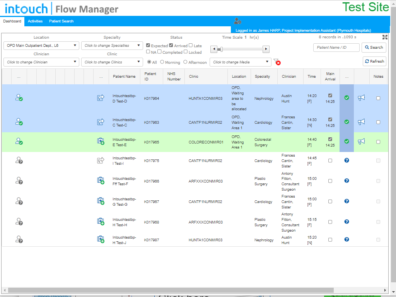396x297 pixels.
Task: Open the Location dropdown OPD Main Outpatient
Action: pyautogui.click(x=41, y=46)
